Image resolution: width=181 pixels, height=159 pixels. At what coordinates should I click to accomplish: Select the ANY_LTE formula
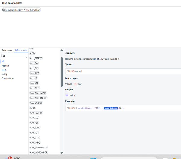click(x=35, y=138)
